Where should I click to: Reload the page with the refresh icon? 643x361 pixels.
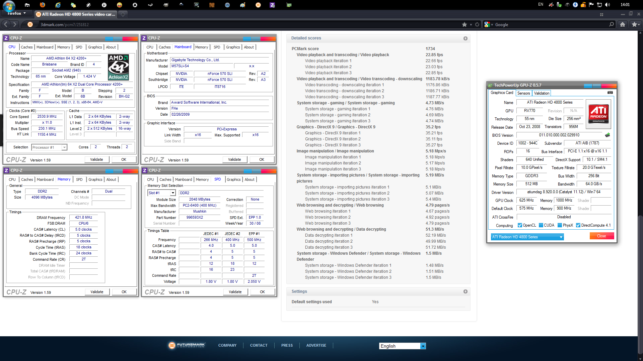[x=477, y=24]
